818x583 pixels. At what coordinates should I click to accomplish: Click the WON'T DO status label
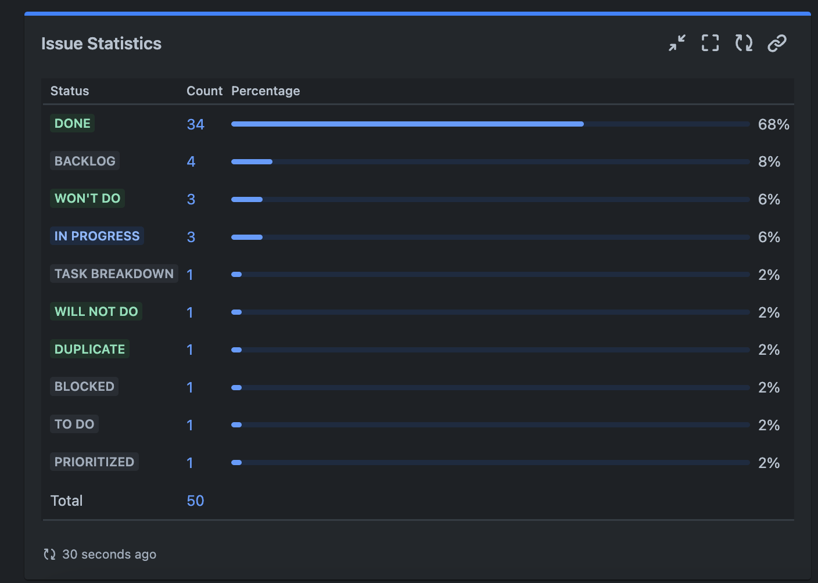tap(87, 198)
